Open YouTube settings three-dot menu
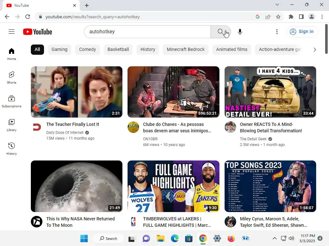Screen dimensions: 329x246 pyautogui.click(x=277, y=32)
